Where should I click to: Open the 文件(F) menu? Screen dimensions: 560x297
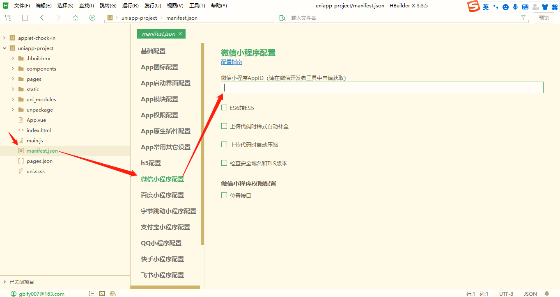(22, 6)
